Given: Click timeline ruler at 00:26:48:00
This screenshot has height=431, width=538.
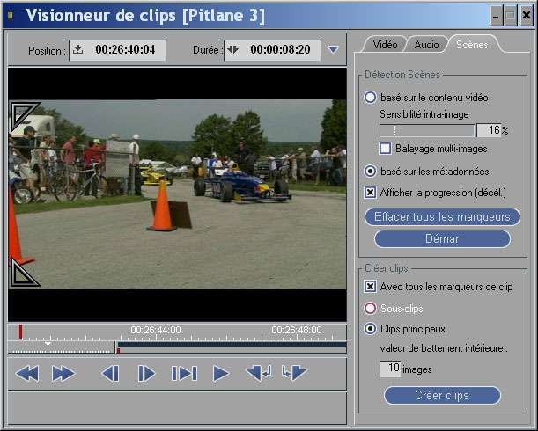Looking at the screenshot, I should point(297,330).
